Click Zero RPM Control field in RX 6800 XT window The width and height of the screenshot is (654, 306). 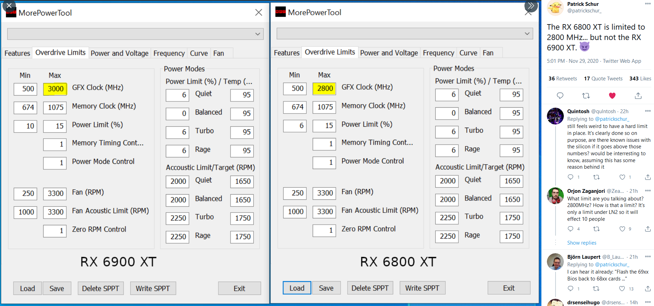click(324, 230)
